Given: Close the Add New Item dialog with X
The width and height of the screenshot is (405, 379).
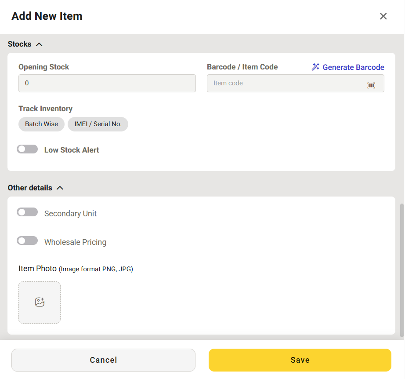Looking at the screenshot, I should 383,16.
